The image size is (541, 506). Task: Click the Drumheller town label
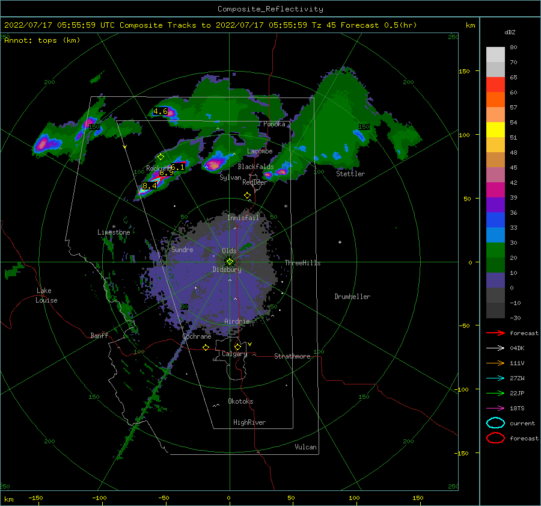click(352, 297)
